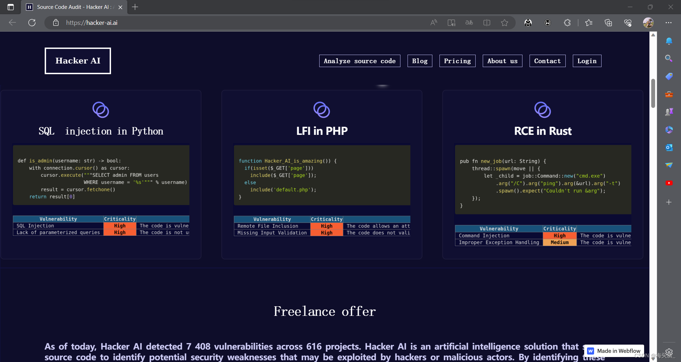
Task: Open a new tab with plus button
Action: pyautogui.click(x=135, y=7)
